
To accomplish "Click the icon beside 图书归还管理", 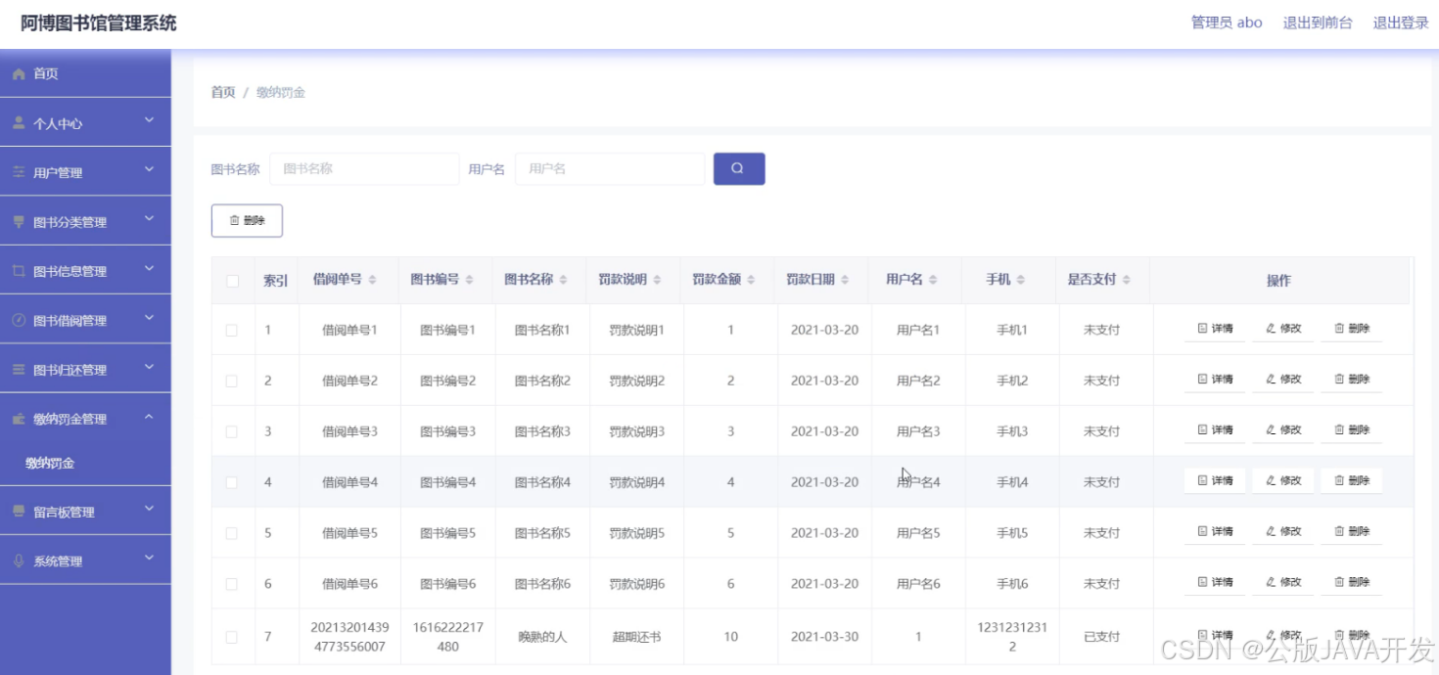I will coord(19,370).
